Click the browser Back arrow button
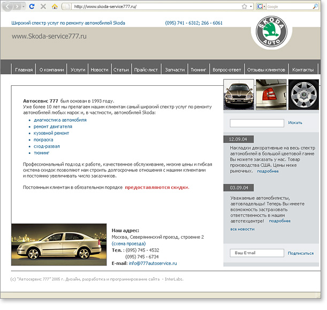 (x=7, y=6)
